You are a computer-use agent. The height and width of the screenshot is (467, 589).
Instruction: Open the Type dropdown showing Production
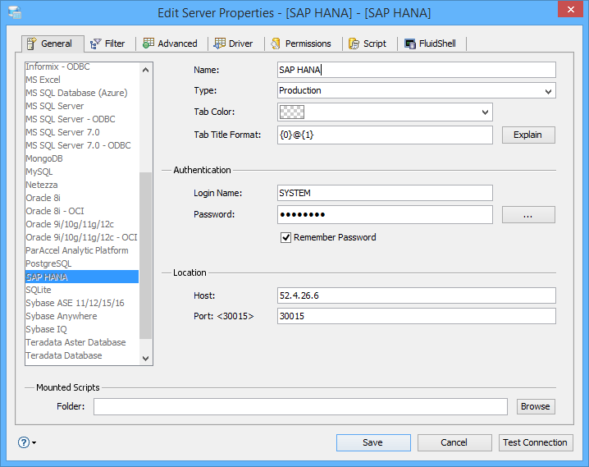click(417, 90)
